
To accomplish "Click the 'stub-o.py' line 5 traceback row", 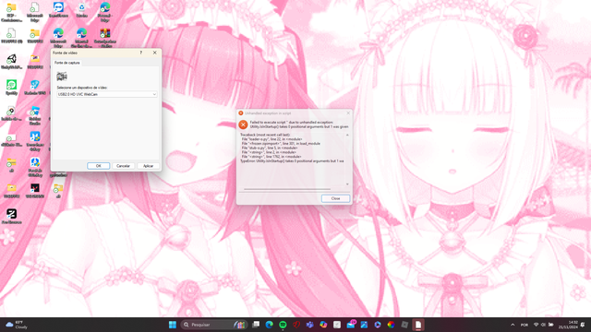I will (x=270, y=148).
